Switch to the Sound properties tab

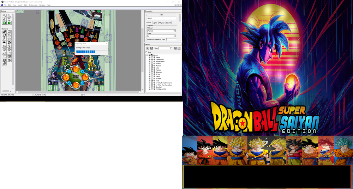[x=168, y=22]
